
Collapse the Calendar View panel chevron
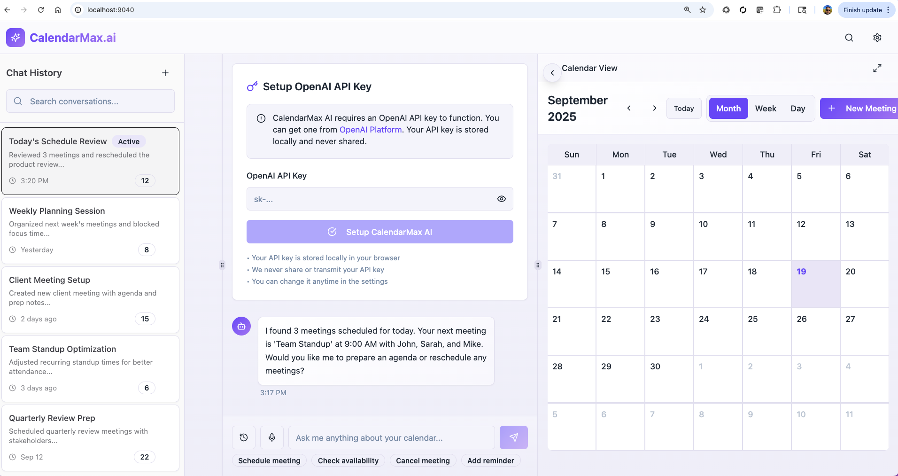[552, 73]
